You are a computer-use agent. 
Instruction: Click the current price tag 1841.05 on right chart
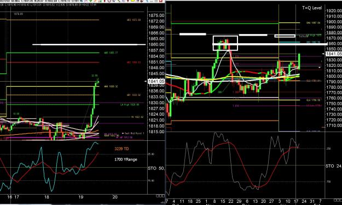click(334, 54)
